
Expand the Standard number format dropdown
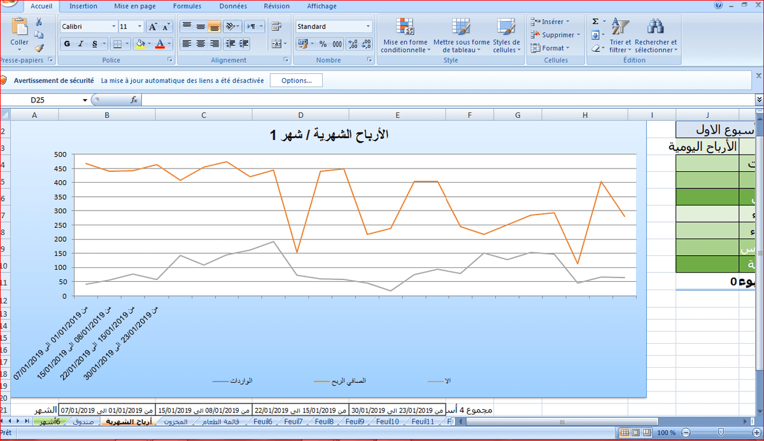[x=368, y=27]
